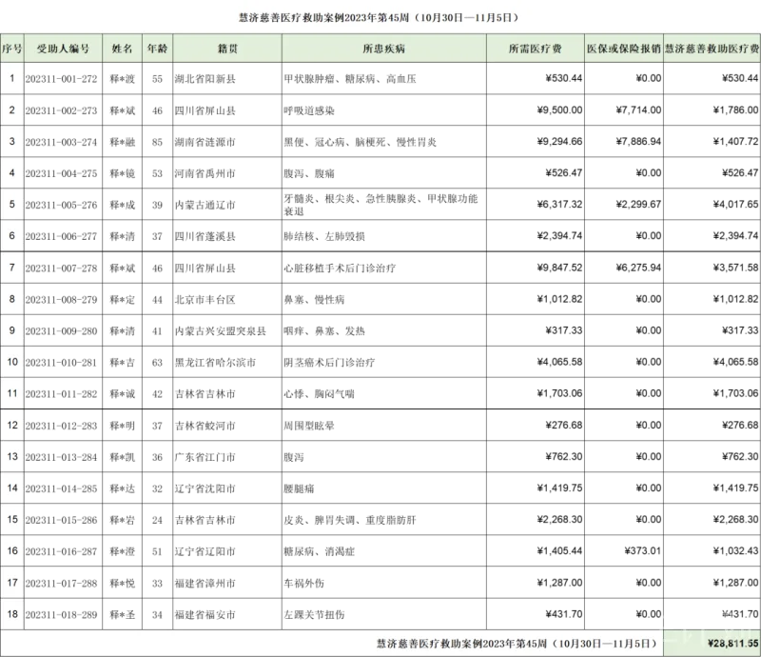The image size is (761, 657).
Task: Select row number 16 cell
Action: coord(11,550)
